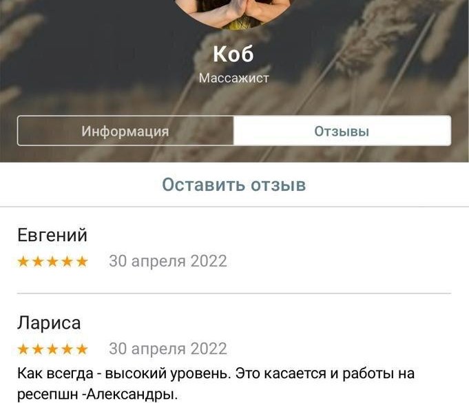Select the masseur name Коб
Image resolution: width=469 pixels, height=403 pixels.
click(x=233, y=54)
